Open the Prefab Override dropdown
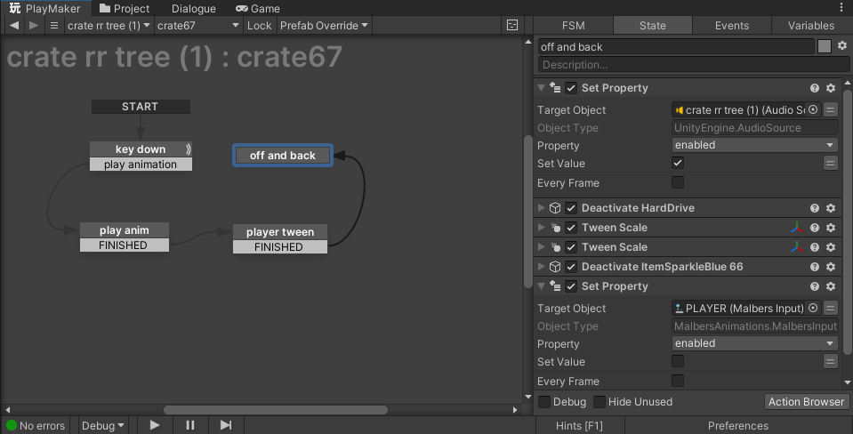The height and width of the screenshot is (434, 853). (x=324, y=25)
